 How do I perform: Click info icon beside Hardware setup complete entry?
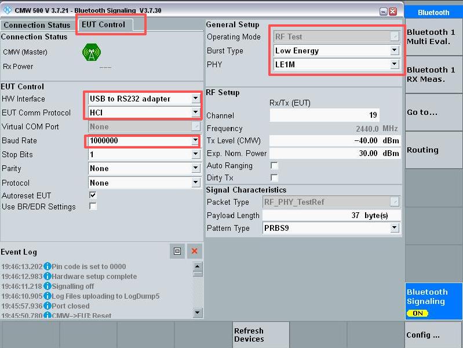(48, 277)
